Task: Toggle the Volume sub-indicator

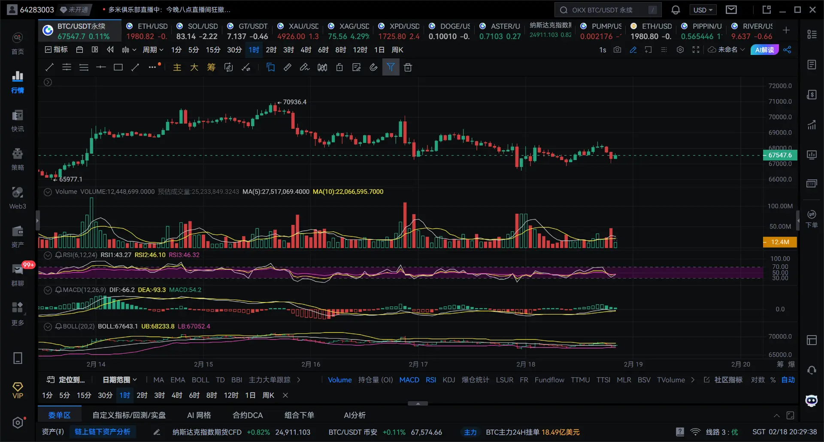Action: (340, 380)
